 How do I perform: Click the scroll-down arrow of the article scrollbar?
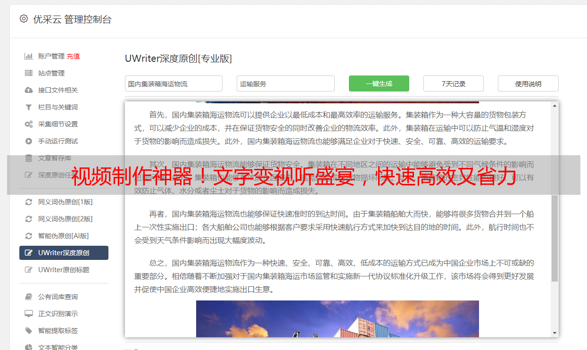tap(554, 333)
